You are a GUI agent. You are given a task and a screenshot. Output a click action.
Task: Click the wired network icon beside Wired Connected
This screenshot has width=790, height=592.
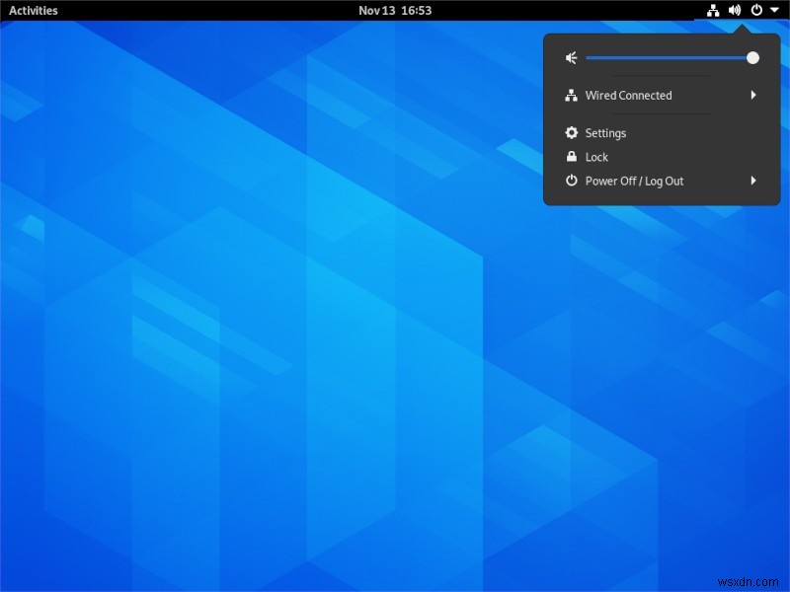[x=571, y=95]
